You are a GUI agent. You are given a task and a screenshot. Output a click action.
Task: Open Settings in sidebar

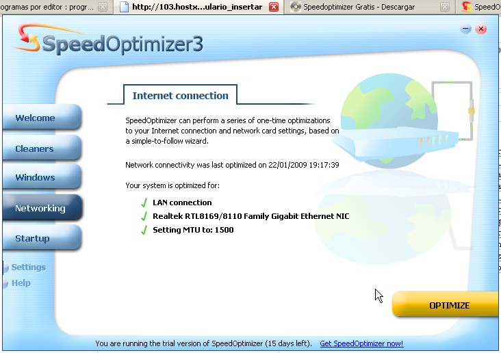(29, 267)
